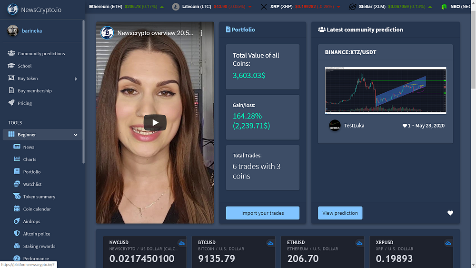The image size is (476, 268).
Task: Click the School graduation cap icon
Action: [11, 66]
